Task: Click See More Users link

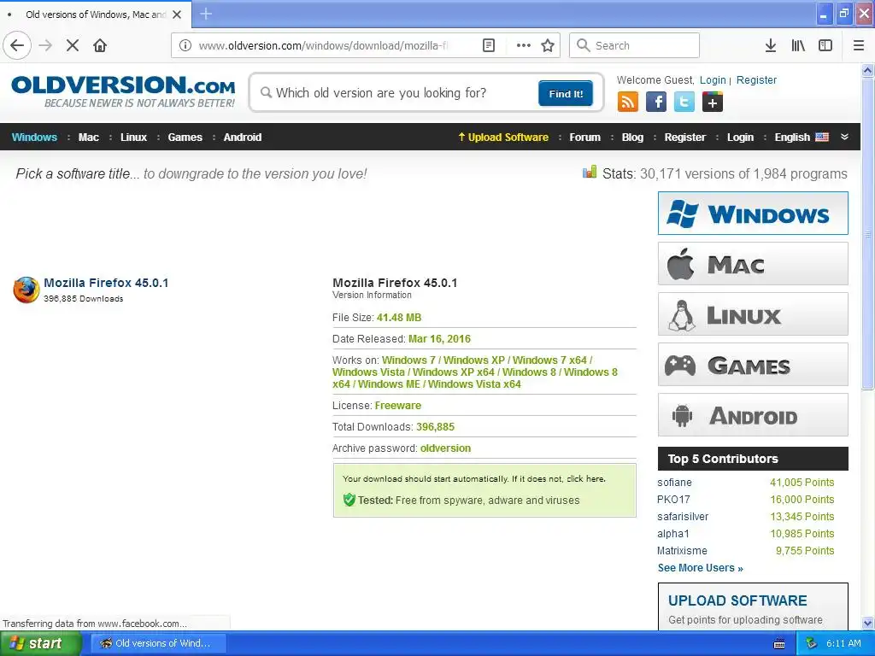Action: [x=700, y=568]
